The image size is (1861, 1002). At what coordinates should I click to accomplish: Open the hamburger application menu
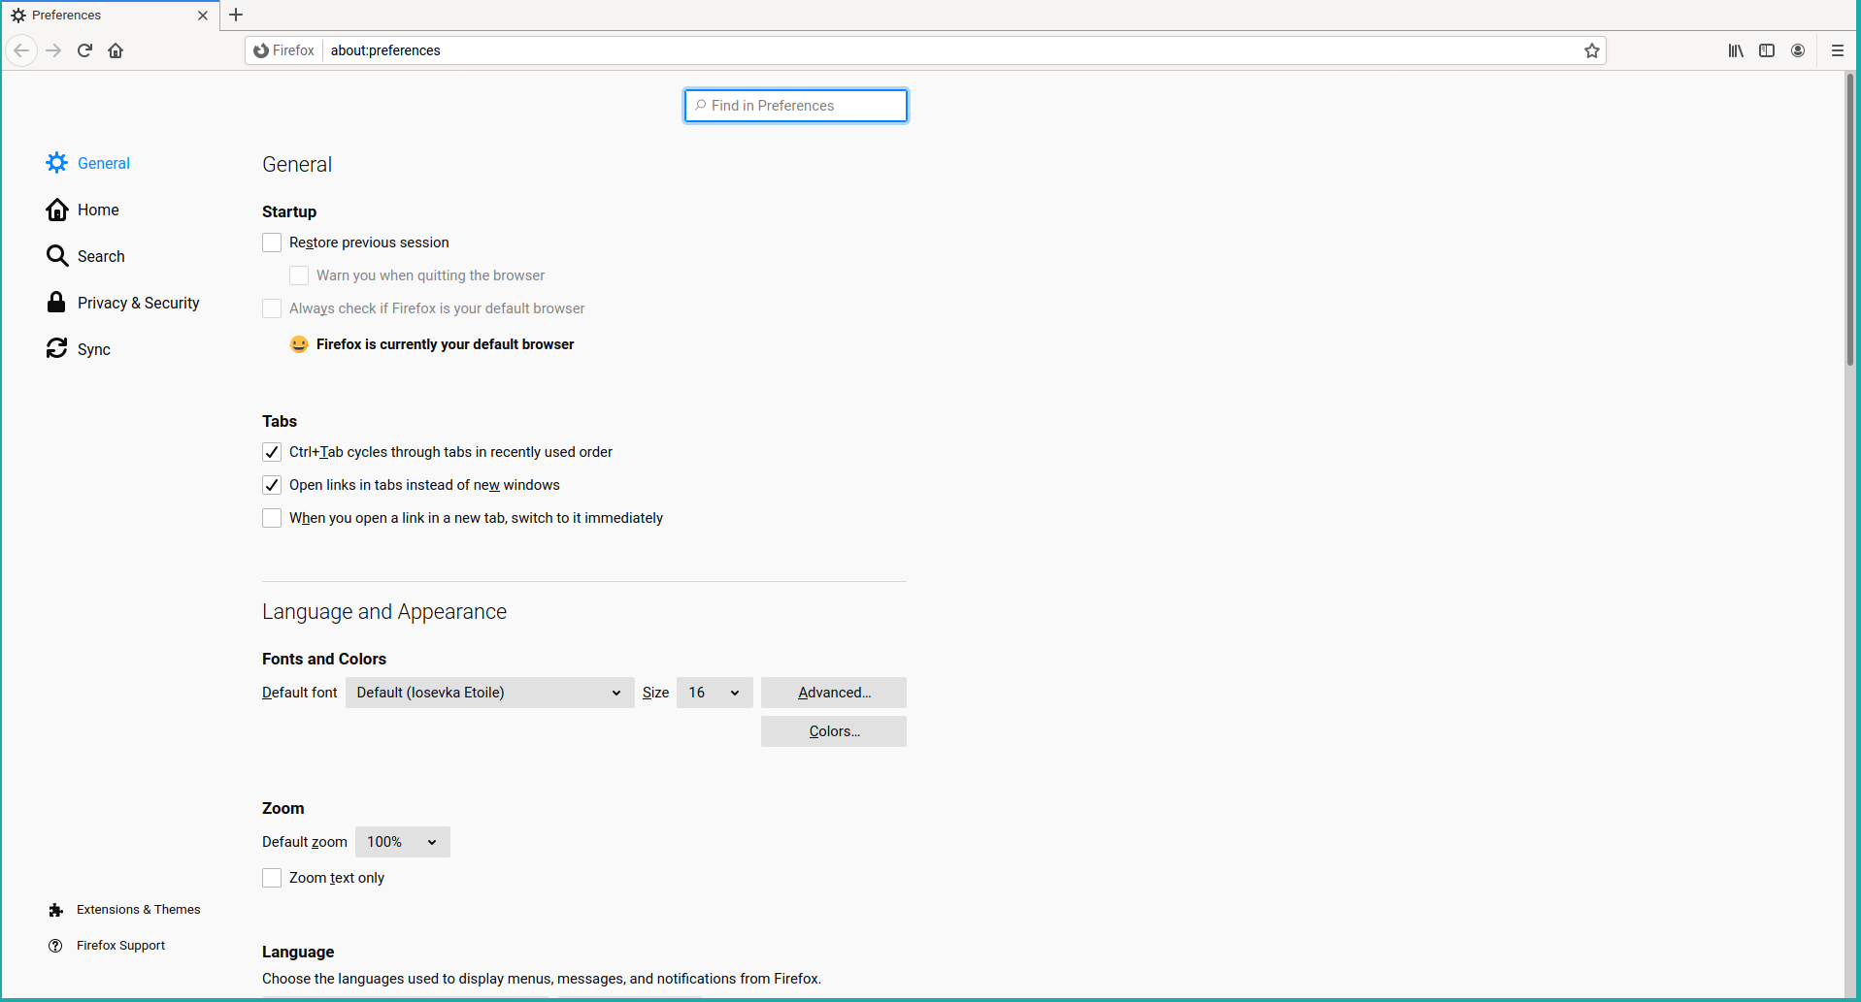point(1837,50)
